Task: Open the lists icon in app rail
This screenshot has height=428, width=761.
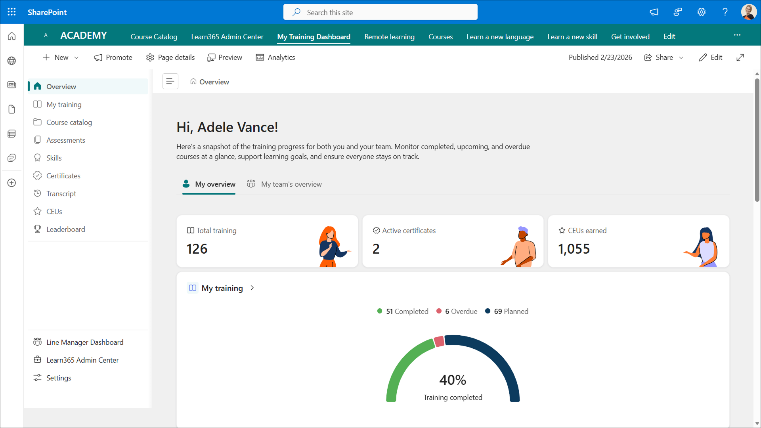Action: pyautogui.click(x=12, y=134)
